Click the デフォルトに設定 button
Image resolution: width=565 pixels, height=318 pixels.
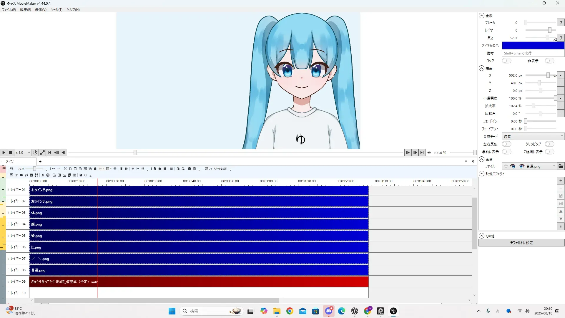521,243
